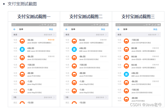Click 周五 -10.00 amount in 截图一

click(30, 103)
